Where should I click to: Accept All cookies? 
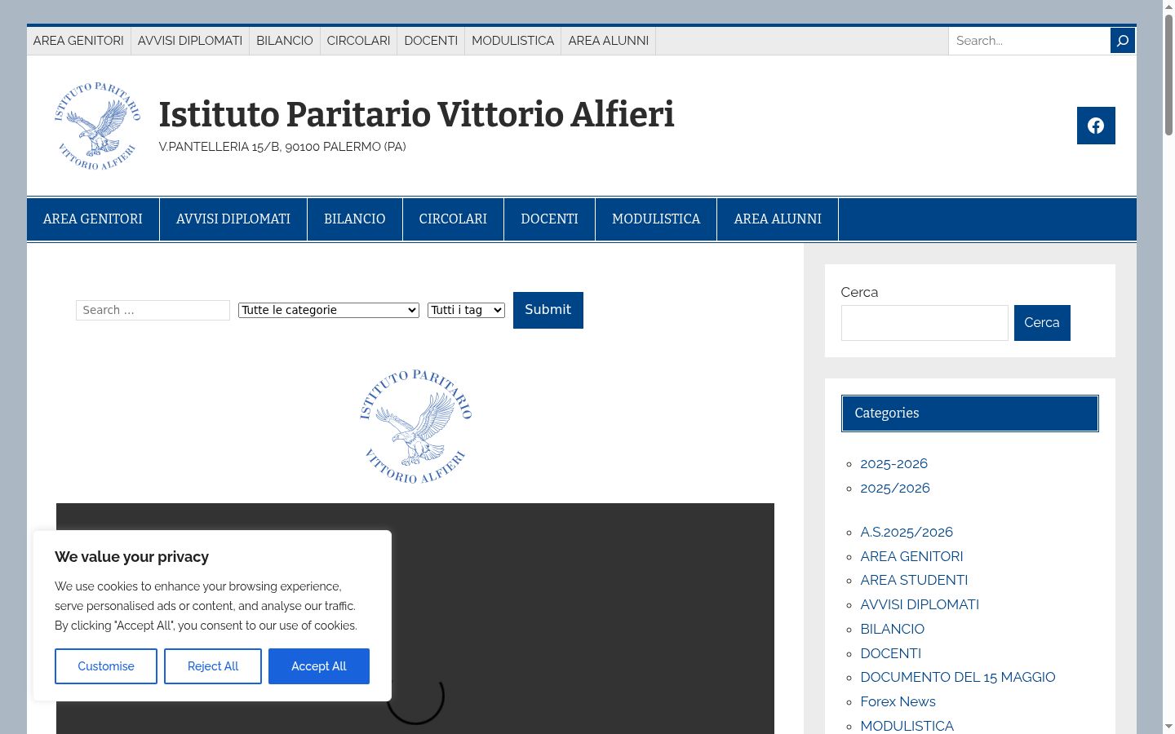(x=319, y=666)
